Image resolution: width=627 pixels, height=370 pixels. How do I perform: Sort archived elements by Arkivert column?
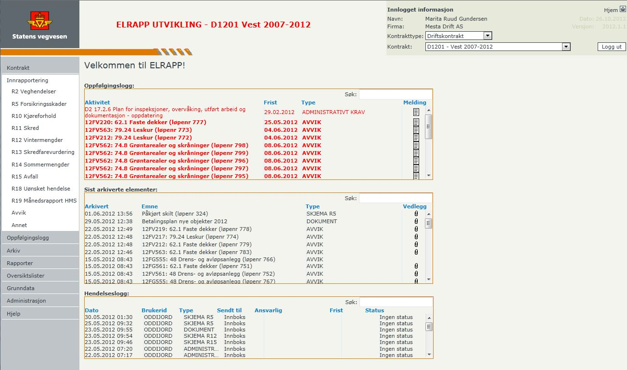[97, 206]
